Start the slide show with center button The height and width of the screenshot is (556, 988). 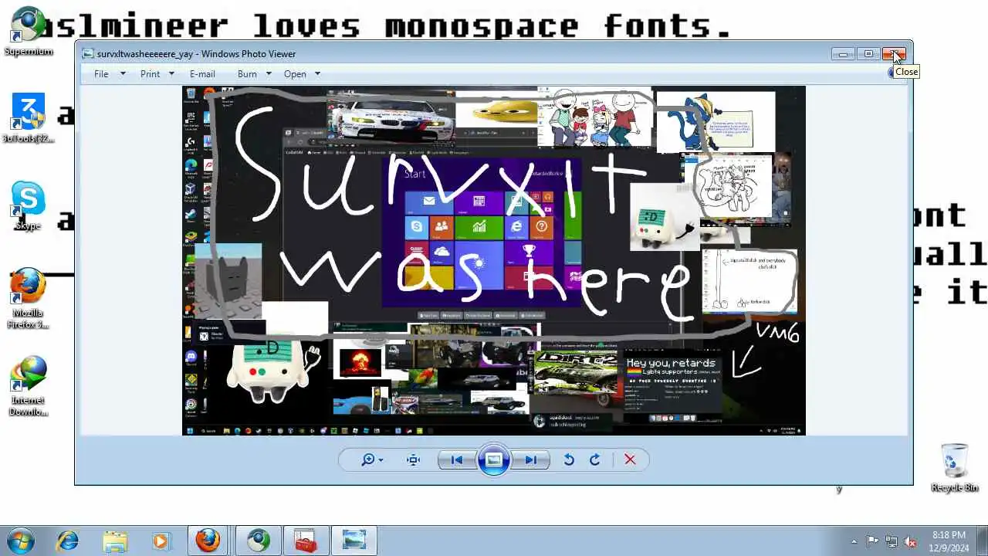(x=494, y=460)
